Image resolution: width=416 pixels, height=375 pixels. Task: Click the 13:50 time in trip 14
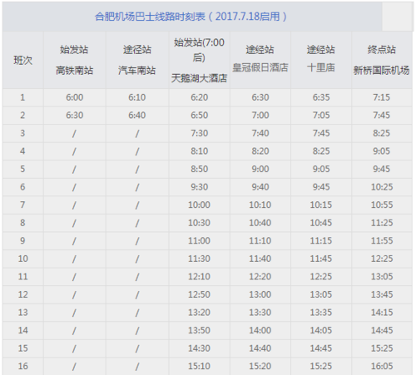click(x=199, y=330)
